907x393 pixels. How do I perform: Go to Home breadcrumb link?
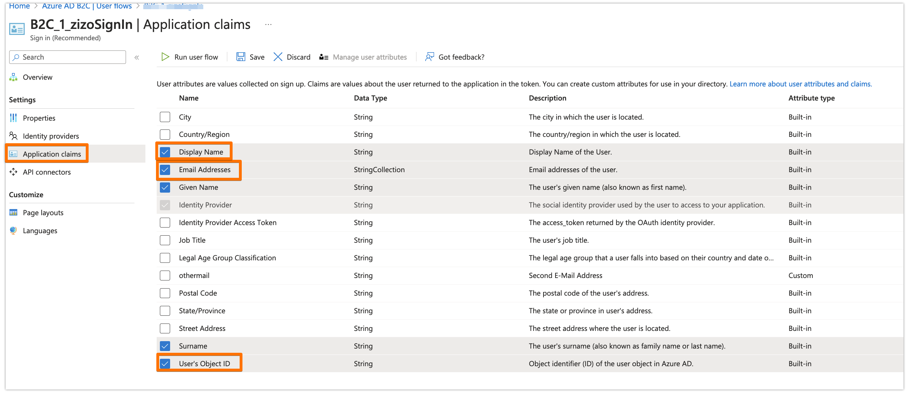coord(19,6)
